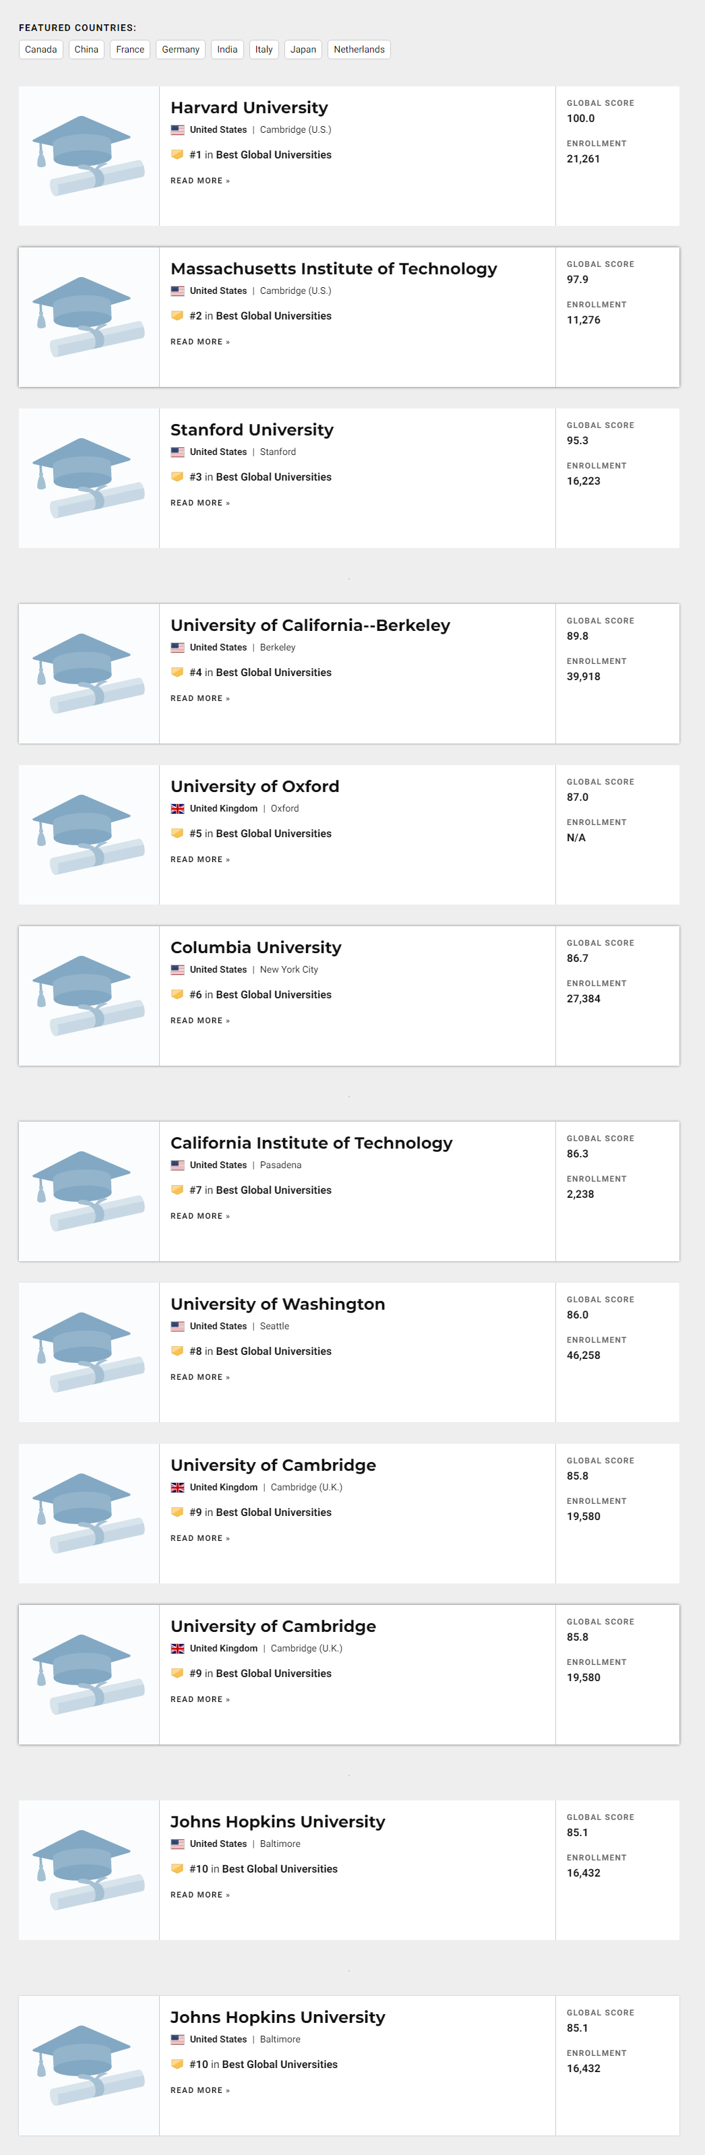Click Read More under Columbia University

coord(200,1021)
